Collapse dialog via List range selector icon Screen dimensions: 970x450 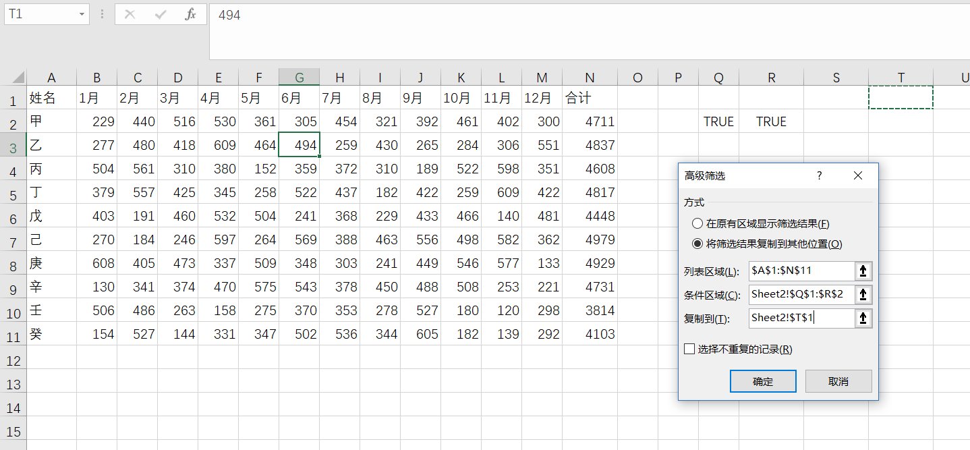(x=863, y=271)
